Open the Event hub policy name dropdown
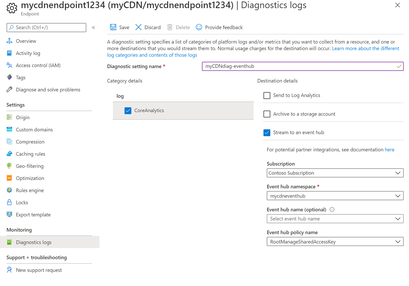Viewport: 409px width, 286px height. point(335,242)
